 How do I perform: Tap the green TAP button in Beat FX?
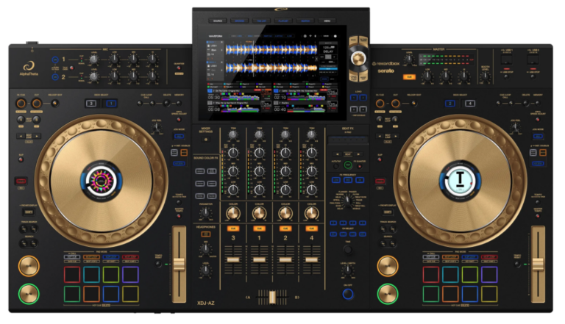pyautogui.click(x=348, y=165)
